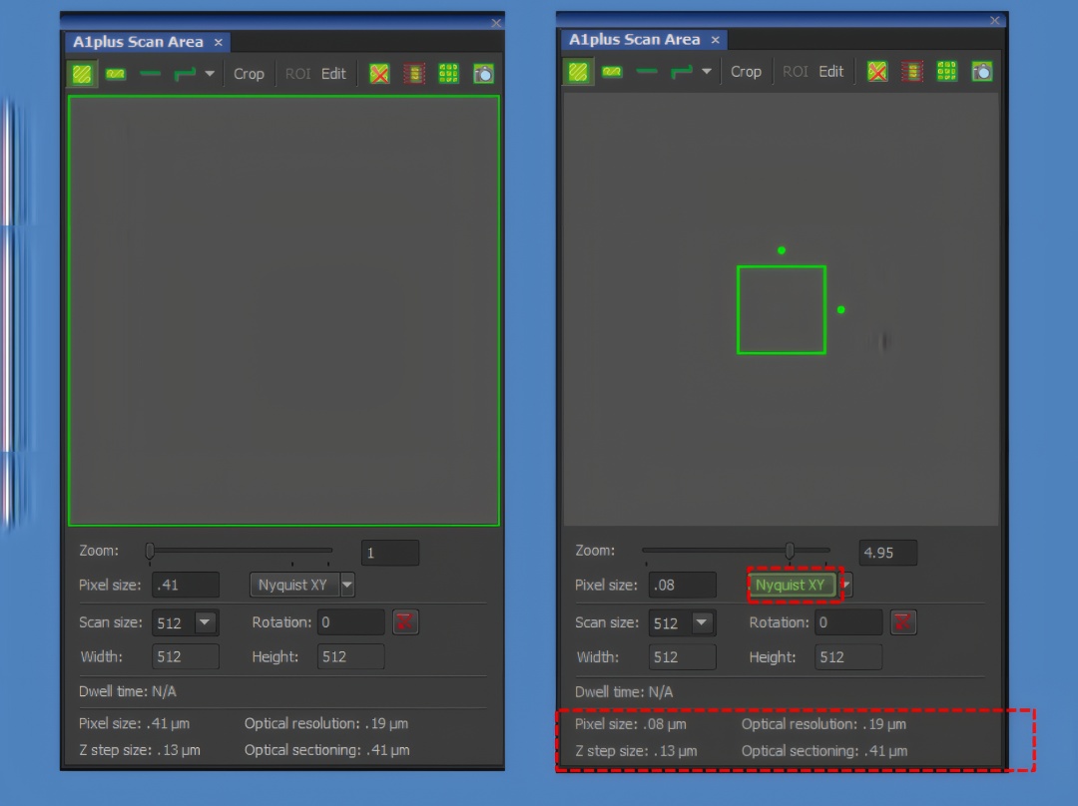
Task: Click red dashed stack icon in left panel
Action: tap(414, 74)
